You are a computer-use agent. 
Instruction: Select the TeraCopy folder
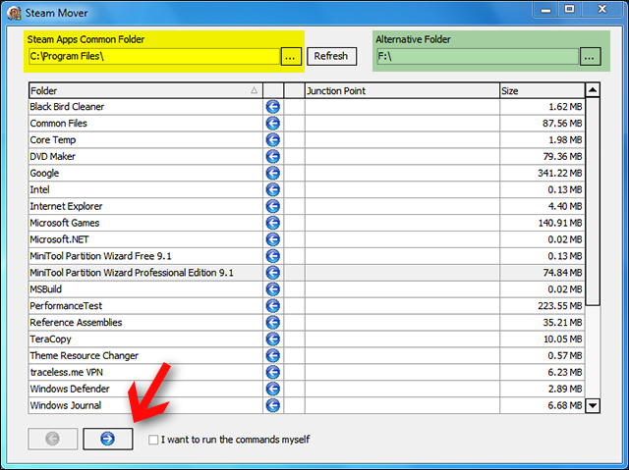[x=146, y=339]
